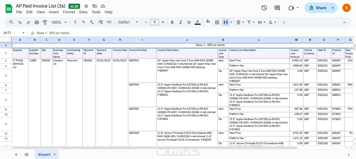Click the formula bar text
This screenshot has height=159, width=356.
coord(53,33)
